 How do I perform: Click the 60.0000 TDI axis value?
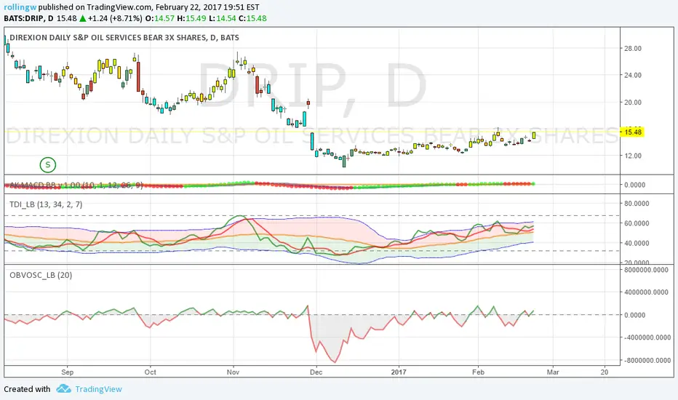pyautogui.click(x=637, y=223)
